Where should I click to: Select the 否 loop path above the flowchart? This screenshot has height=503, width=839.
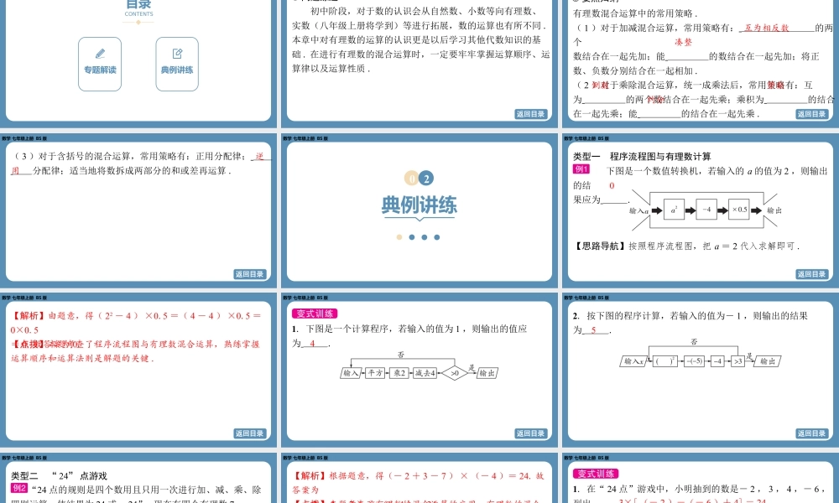[399, 355]
